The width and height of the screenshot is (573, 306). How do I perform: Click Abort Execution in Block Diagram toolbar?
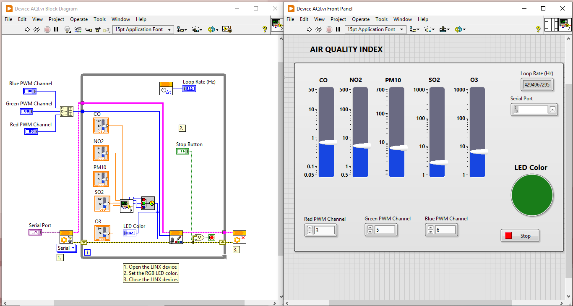tap(47, 29)
